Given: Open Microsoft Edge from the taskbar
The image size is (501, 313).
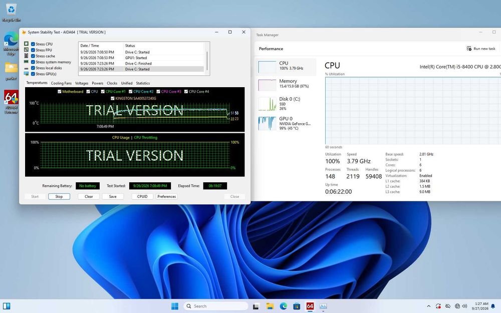Looking at the screenshot, I should 284,306.
